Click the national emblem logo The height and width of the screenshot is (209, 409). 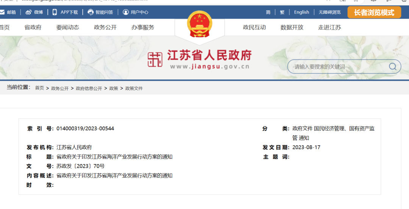coord(200,24)
